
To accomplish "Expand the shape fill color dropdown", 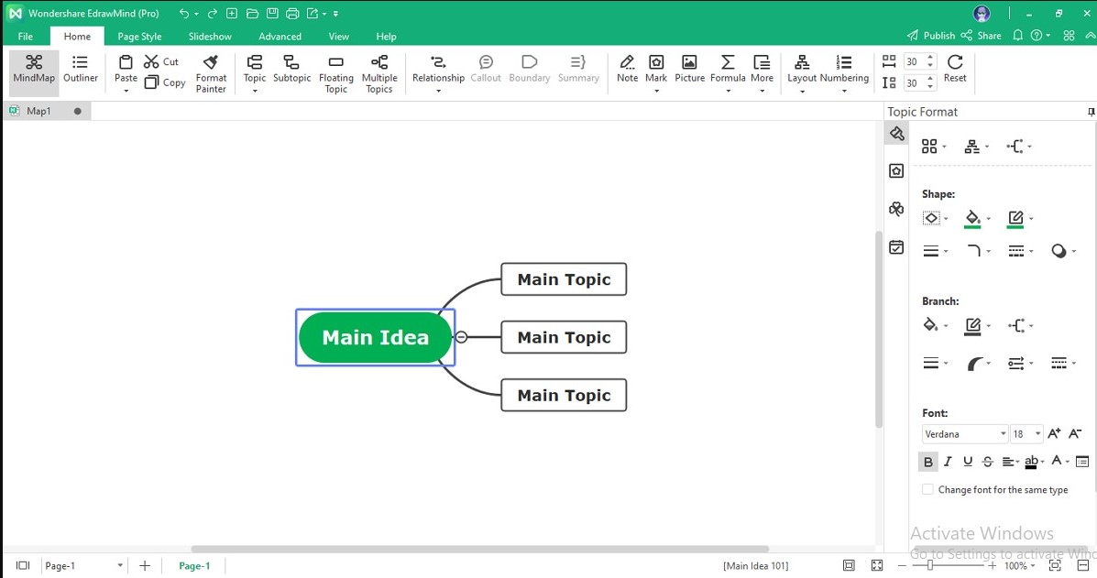I will click(987, 219).
